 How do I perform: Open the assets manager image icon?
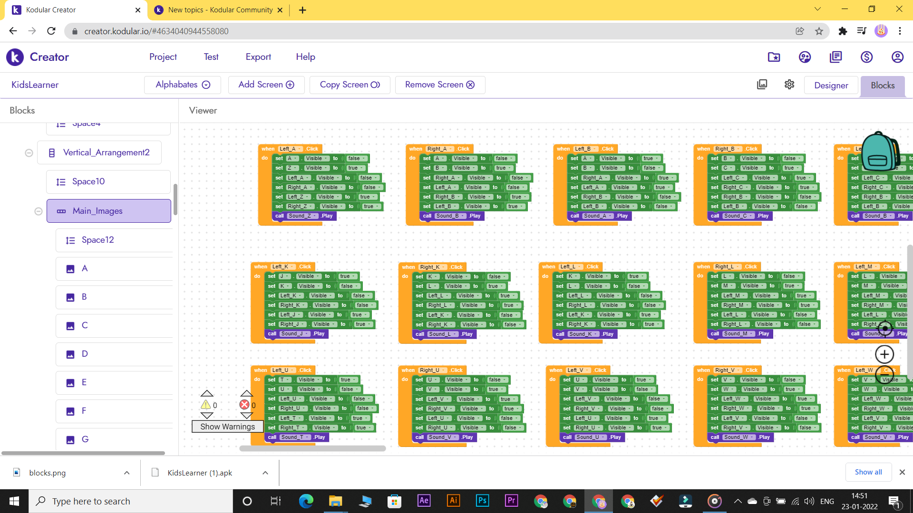[x=762, y=85]
